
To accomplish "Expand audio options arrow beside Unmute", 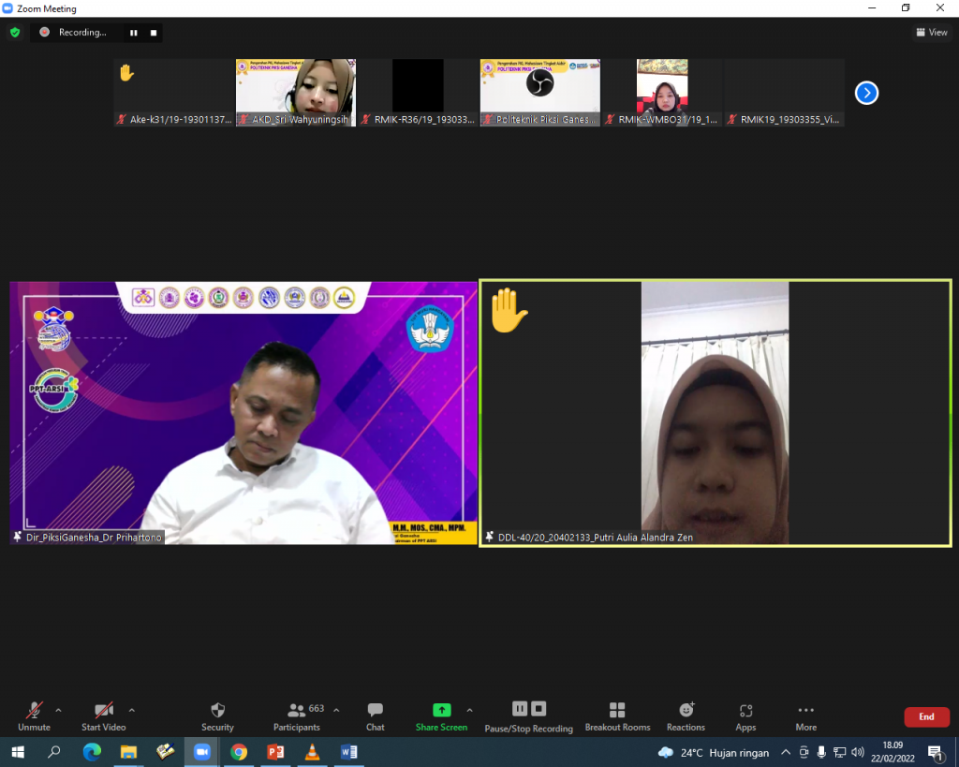I will click(59, 710).
